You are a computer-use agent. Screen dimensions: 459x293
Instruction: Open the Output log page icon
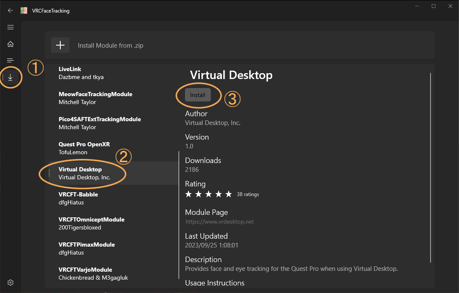(x=10, y=61)
